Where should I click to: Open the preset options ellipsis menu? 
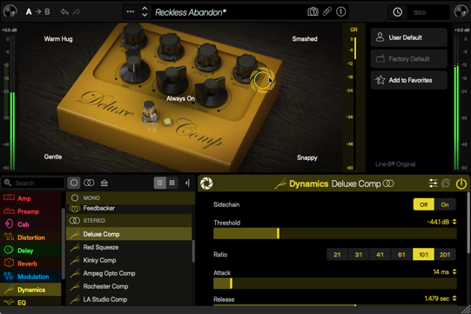pos(131,12)
